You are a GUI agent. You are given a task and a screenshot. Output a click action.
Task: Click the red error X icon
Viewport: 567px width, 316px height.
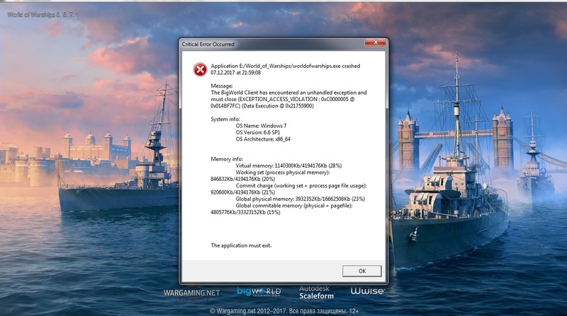coord(200,68)
